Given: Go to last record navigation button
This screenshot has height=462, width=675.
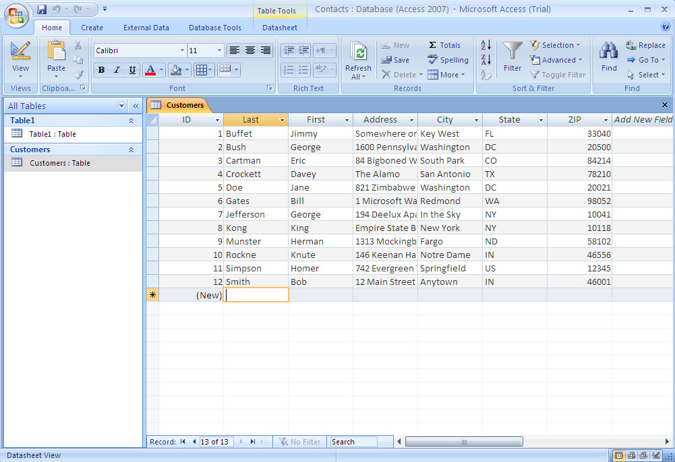Looking at the screenshot, I should coord(253,441).
